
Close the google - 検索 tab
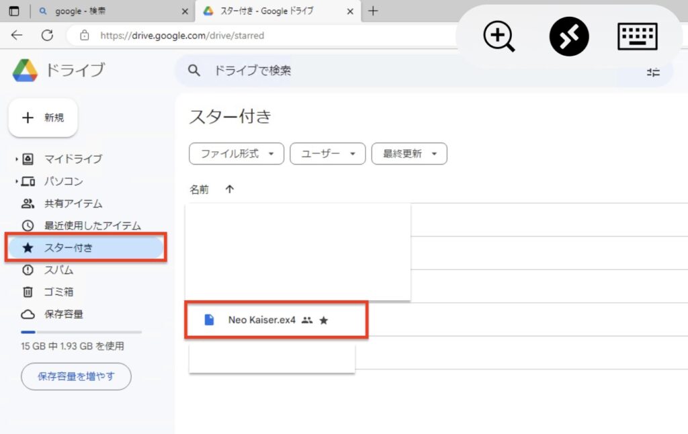point(185,11)
